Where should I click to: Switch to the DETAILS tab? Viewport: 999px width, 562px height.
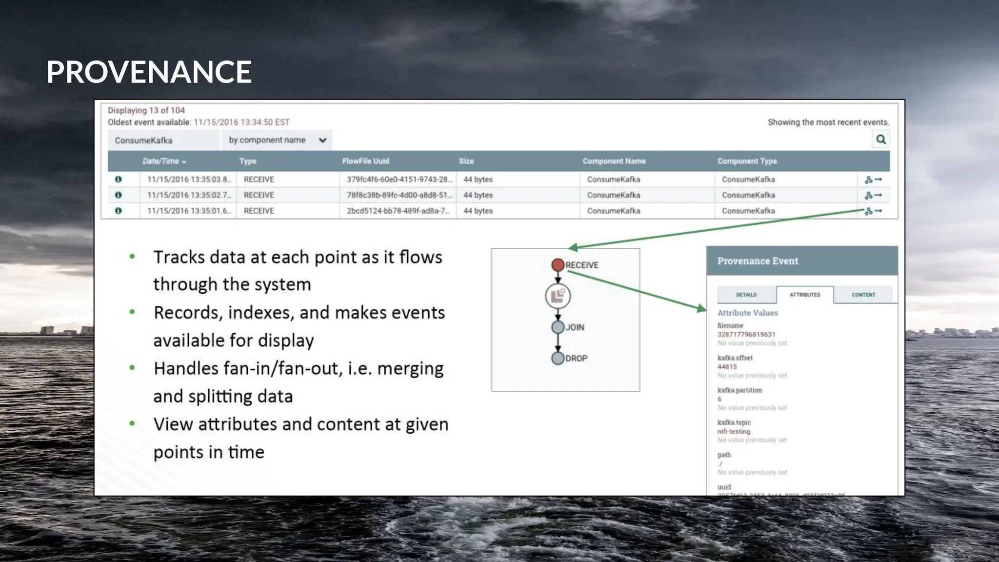point(746,295)
